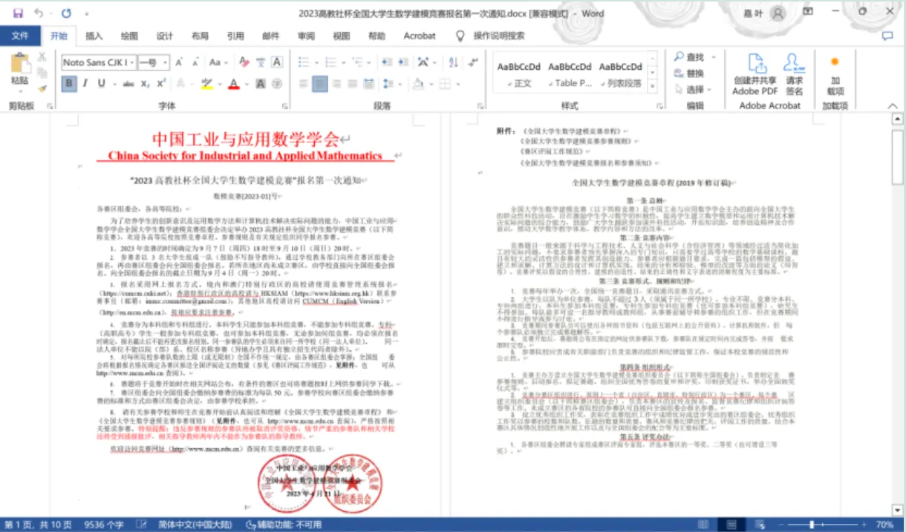Click the Enclosed Character (字) icon

pyautogui.click(x=276, y=84)
